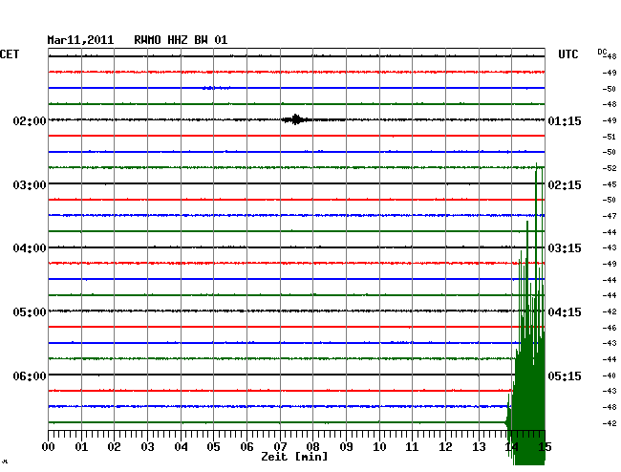Select the 04:00 CET time label
Image resolution: width=621 pixels, height=472 pixels.
[x=30, y=248]
